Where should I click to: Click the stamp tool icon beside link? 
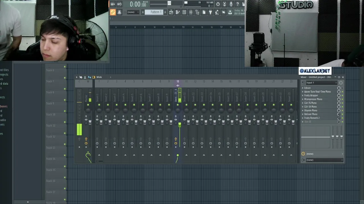(119, 12)
